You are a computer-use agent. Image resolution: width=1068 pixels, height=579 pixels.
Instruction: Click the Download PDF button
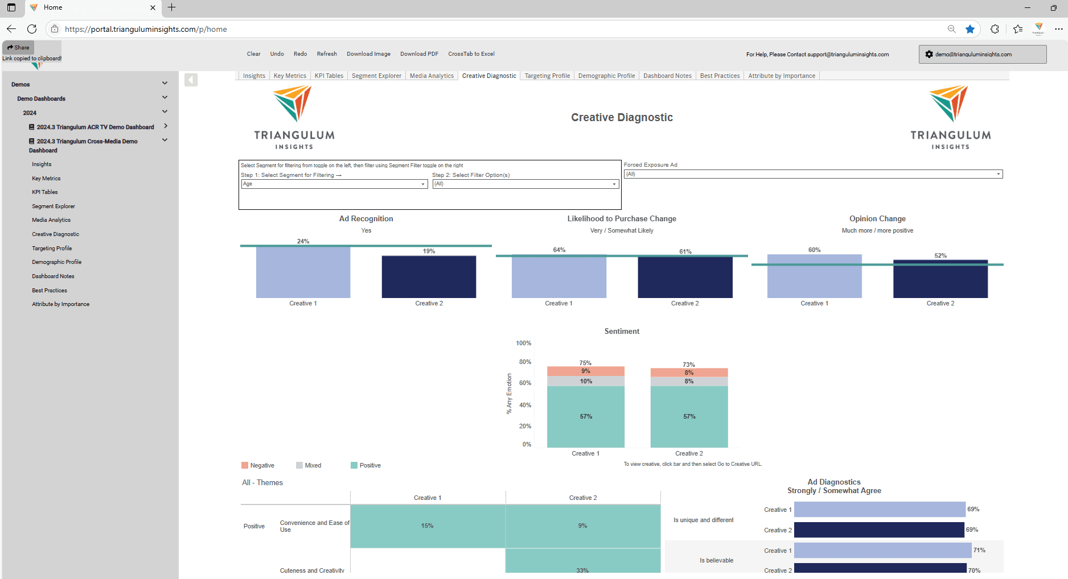(419, 53)
